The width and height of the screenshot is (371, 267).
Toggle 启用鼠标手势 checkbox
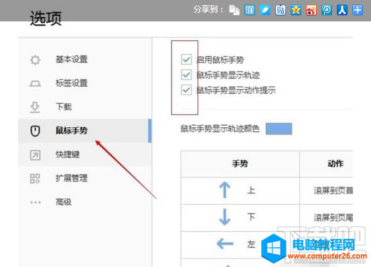(x=186, y=60)
